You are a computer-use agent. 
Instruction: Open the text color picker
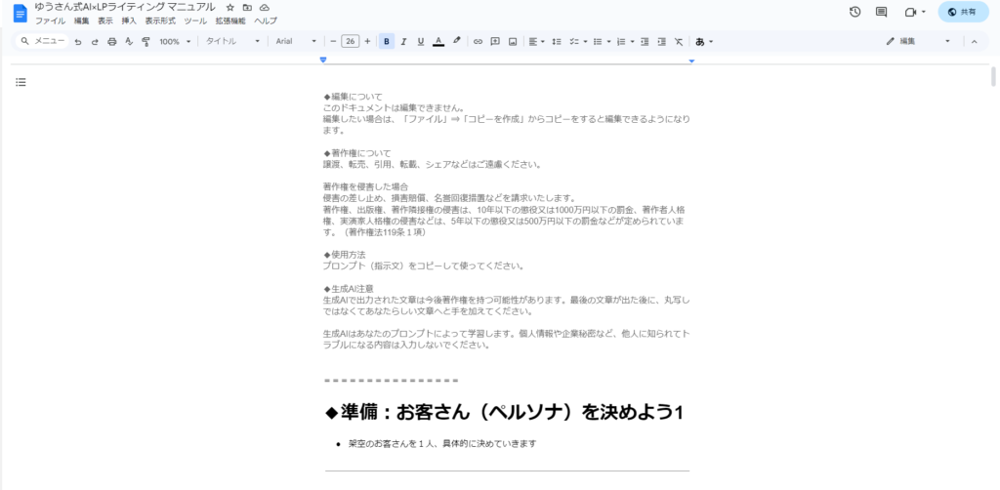coord(438,42)
